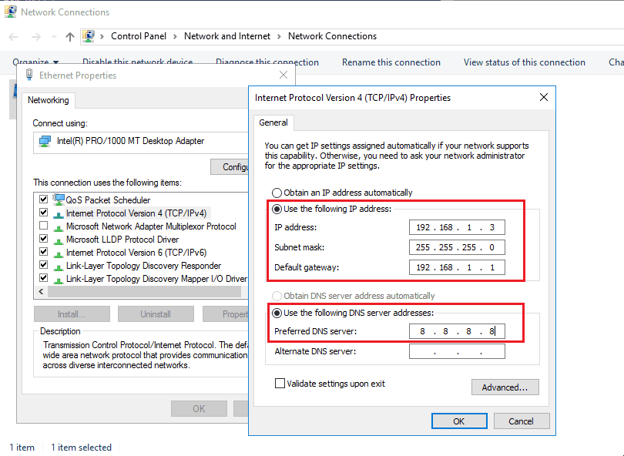This screenshot has height=456, width=624.
Task: Click Diagnose this connection toolbar command
Action: pos(267,62)
